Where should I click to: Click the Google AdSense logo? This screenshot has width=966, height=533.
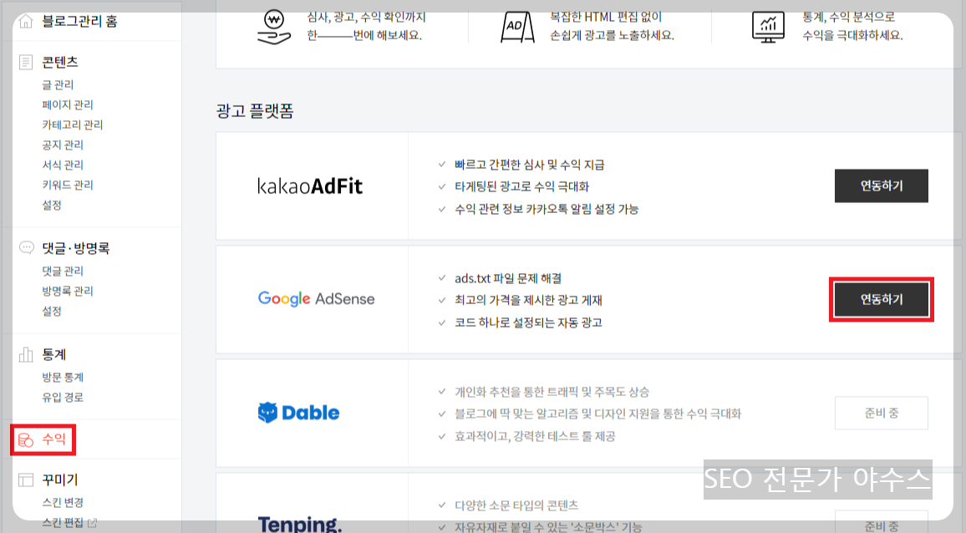point(316,299)
